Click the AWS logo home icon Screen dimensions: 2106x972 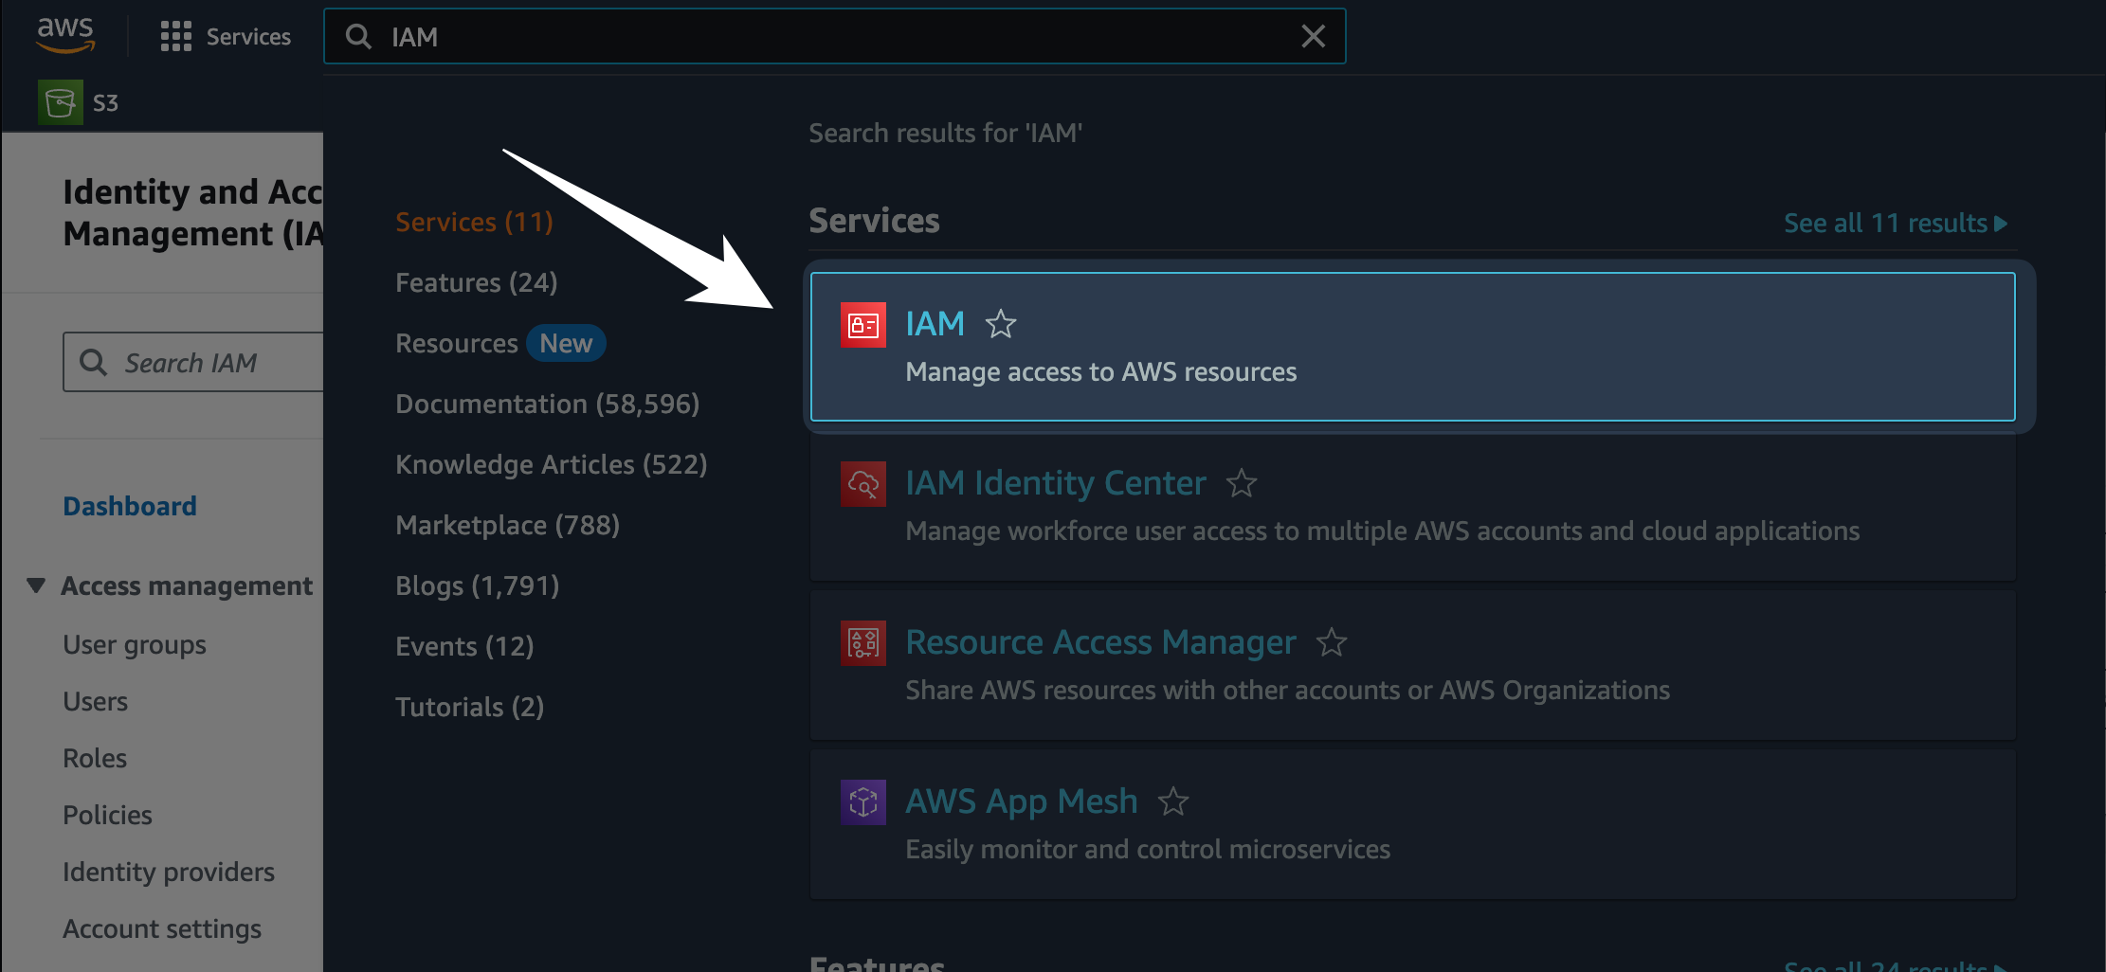click(x=65, y=35)
